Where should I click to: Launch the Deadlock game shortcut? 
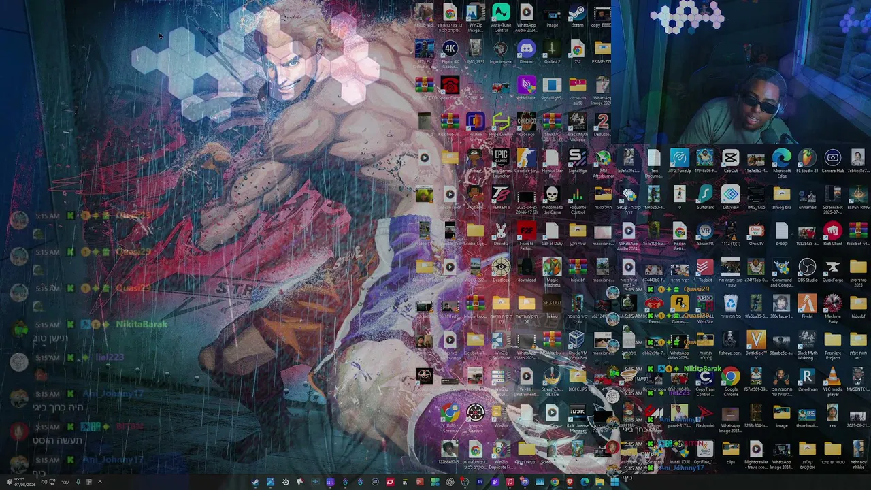click(x=501, y=271)
